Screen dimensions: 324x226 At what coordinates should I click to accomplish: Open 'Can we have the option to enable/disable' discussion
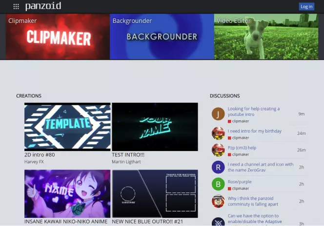255,219
